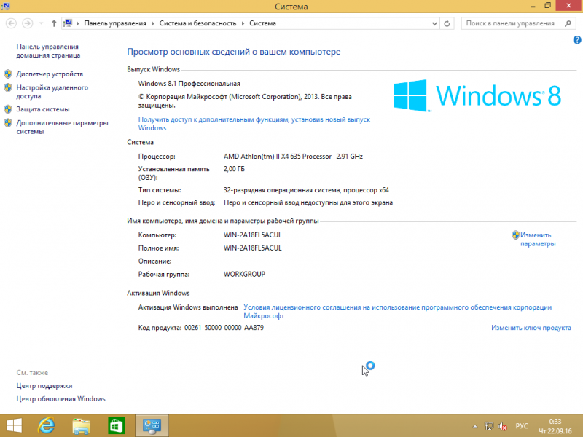Expand the chevron after Панель управления
The height and width of the screenshot is (437, 583).
coord(153,23)
